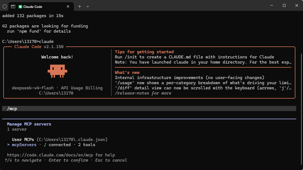Click the Claude pixel mascot
The height and width of the screenshot is (170, 303).
[57, 71]
